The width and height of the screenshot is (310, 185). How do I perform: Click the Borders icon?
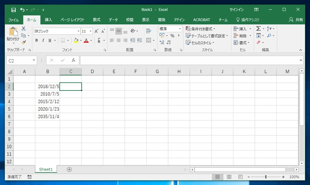pyautogui.click(x=62, y=40)
